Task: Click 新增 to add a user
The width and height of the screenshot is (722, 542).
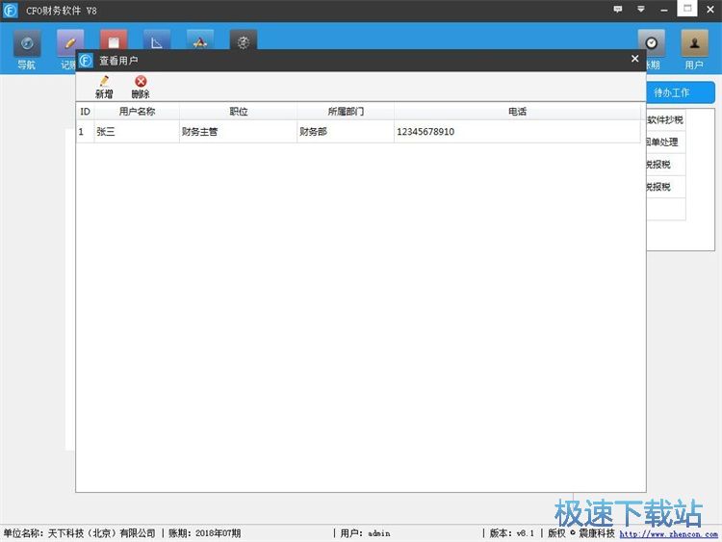Action: tap(104, 87)
